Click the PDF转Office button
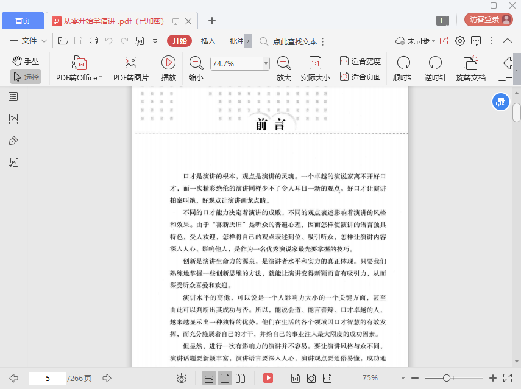Viewport: 521px width, 389px height. click(x=79, y=69)
